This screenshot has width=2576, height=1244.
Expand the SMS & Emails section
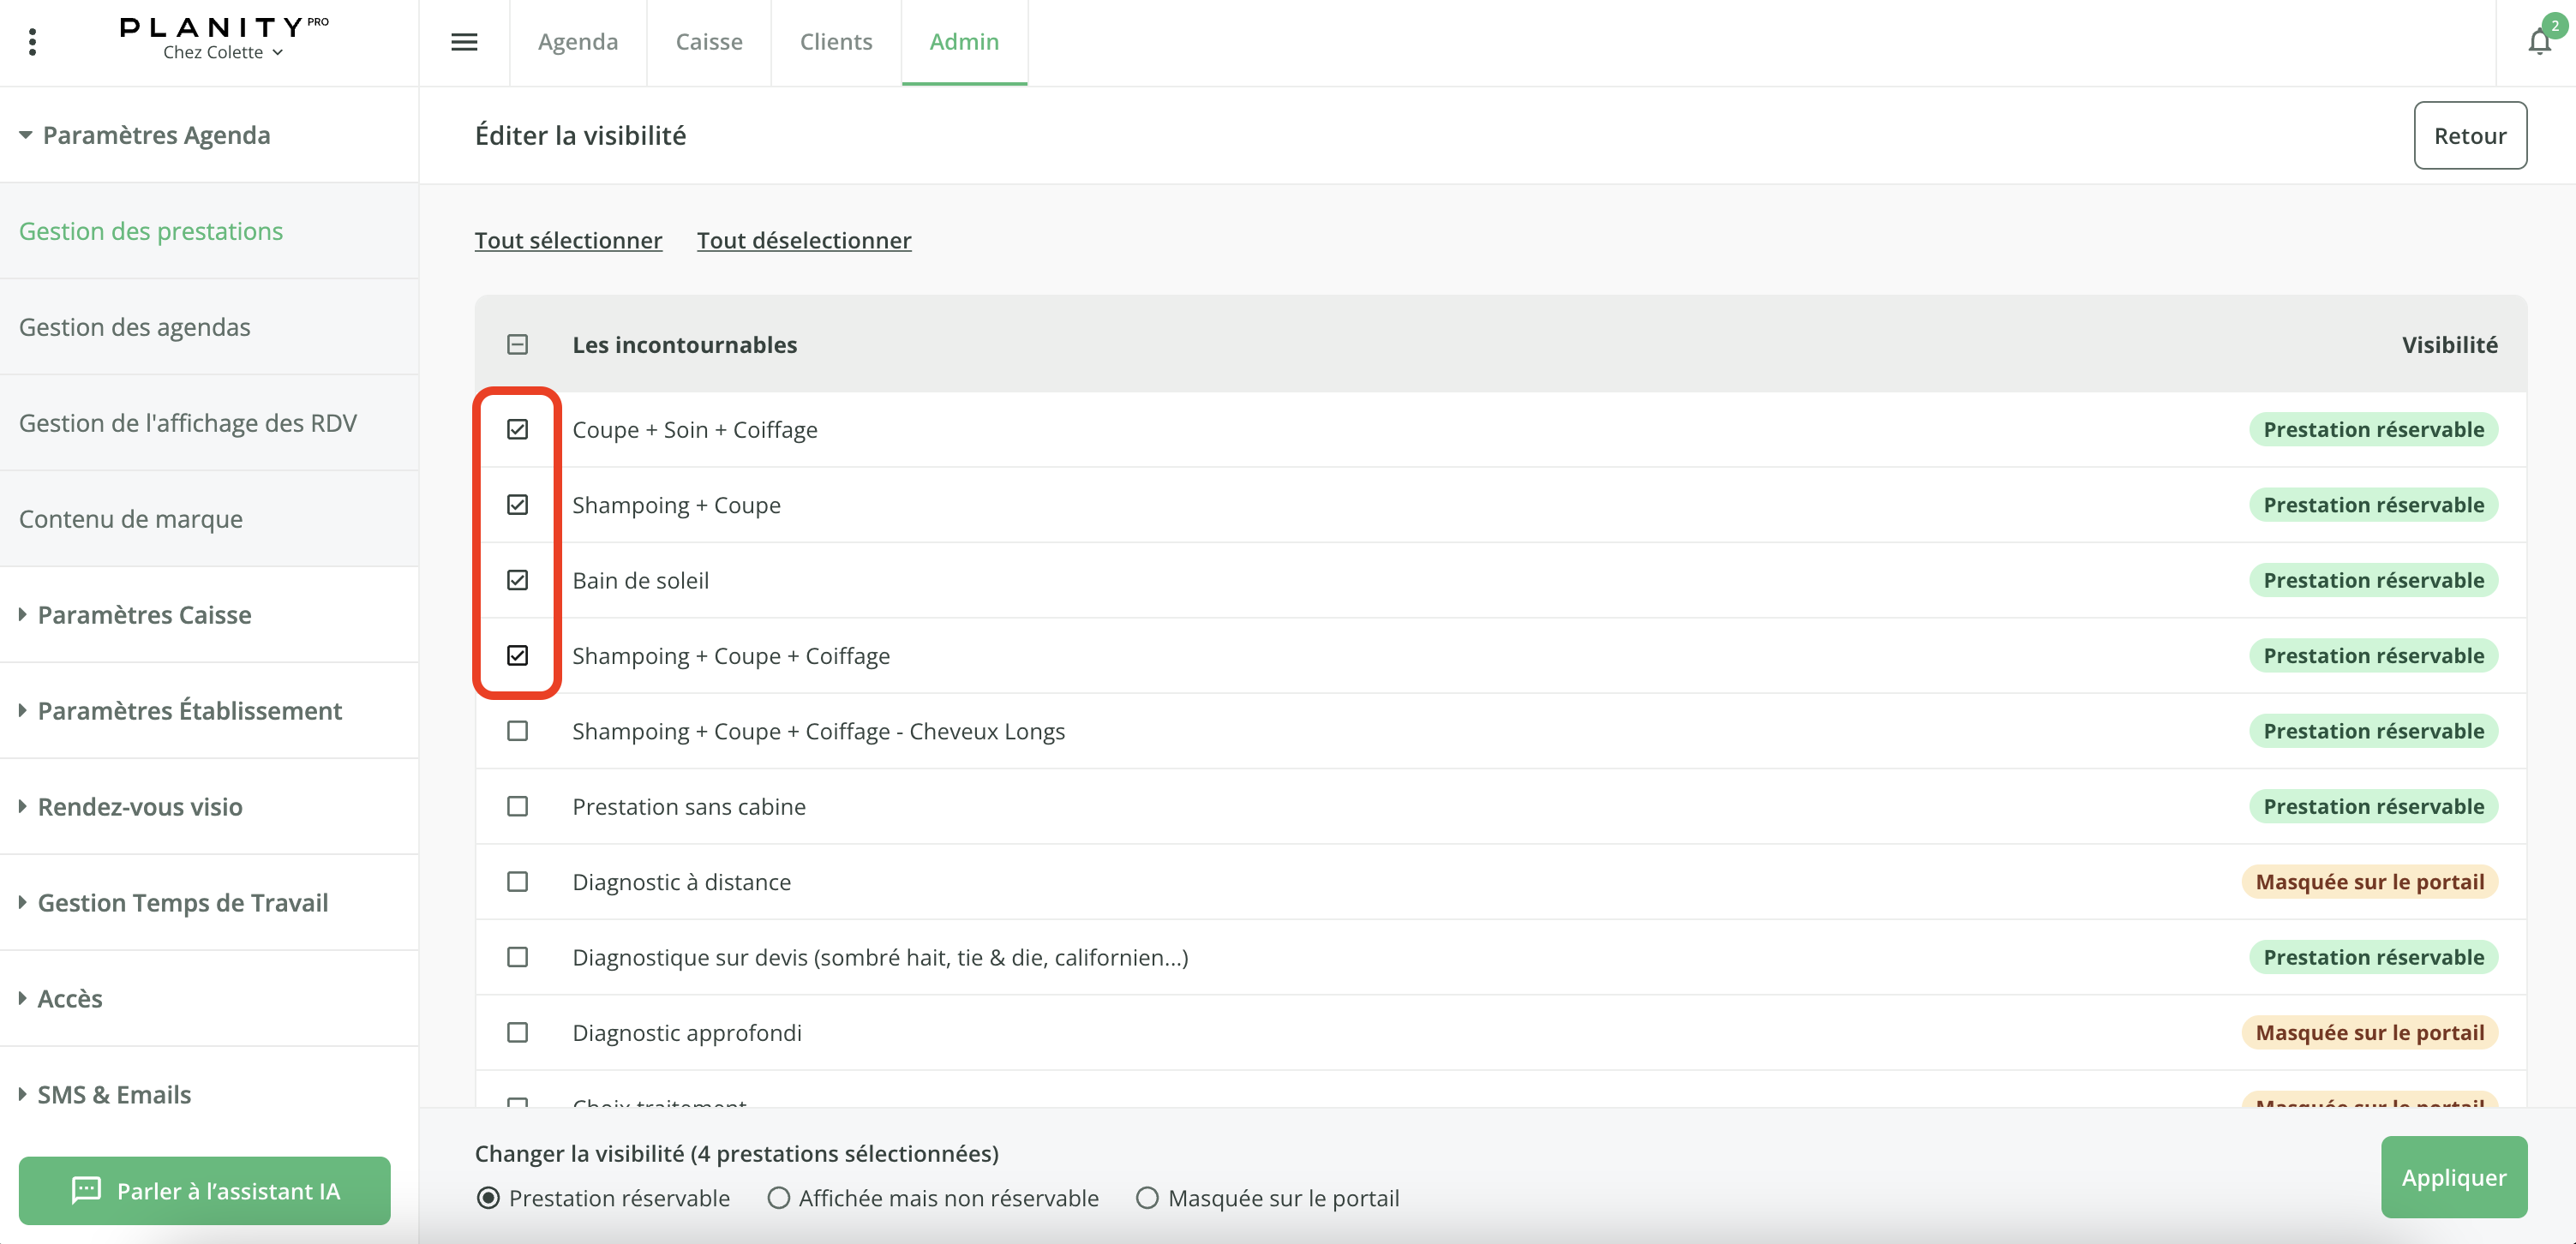tap(114, 1094)
